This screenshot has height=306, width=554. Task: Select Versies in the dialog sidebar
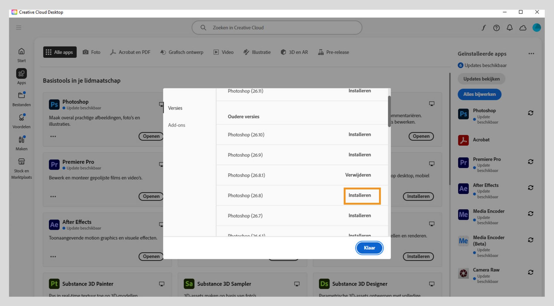[x=175, y=108]
